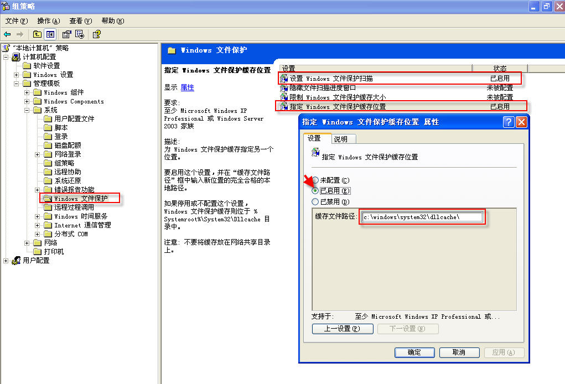The height and width of the screenshot is (384, 565).
Task: Click the policy icon beside 设置 Windows 文件保护扫描
Action: (x=284, y=79)
